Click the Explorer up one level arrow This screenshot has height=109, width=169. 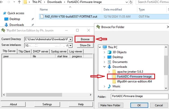point(19,2)
